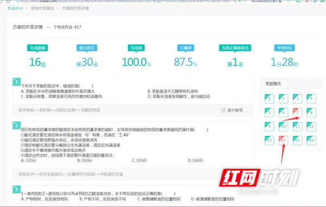The image size is (326, 207).
Task: Open answer box number 15 in 答题情况
Action: [x=297, y=140]
